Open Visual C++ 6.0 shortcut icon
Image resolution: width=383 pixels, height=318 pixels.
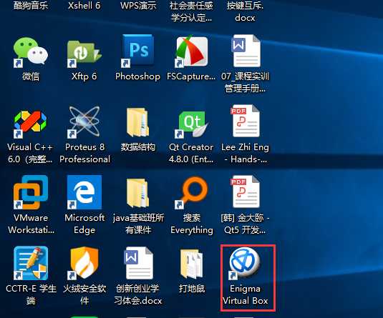[31, 124]
